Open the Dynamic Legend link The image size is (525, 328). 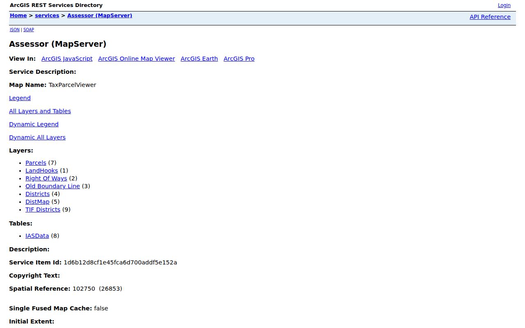[34, 124]
